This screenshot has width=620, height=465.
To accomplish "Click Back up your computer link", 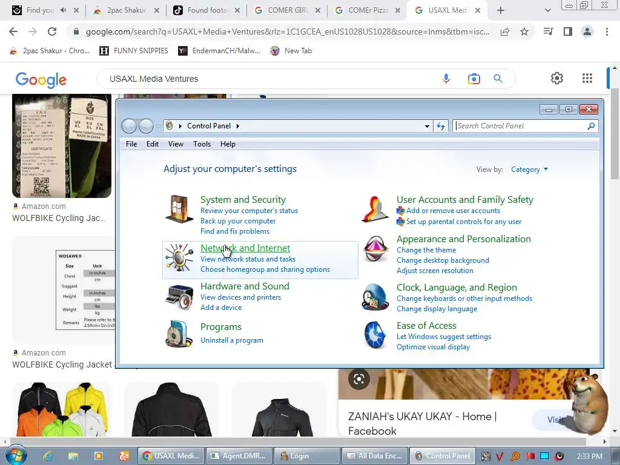I will click(x=238, y=221).
